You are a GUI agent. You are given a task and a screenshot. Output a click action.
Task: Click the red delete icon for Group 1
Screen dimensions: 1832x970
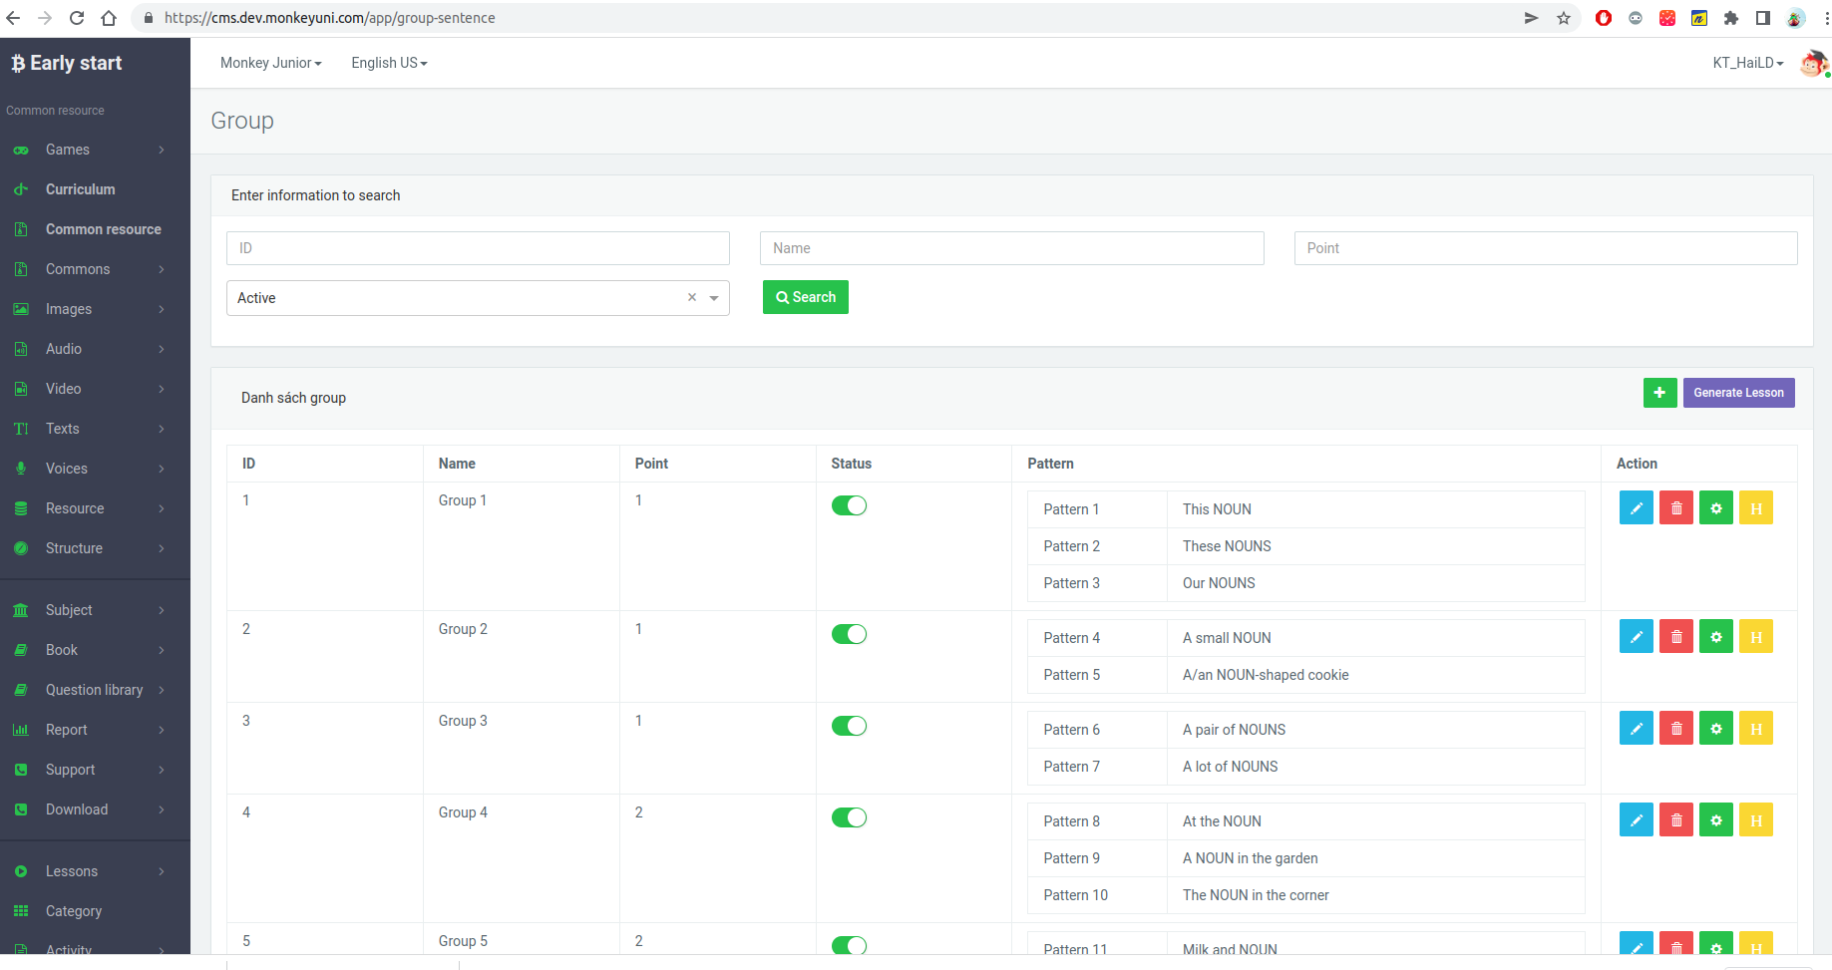point(1675,508)
